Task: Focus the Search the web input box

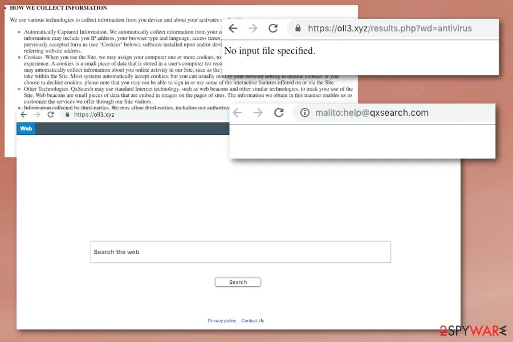Action: (x=241, y=252)
